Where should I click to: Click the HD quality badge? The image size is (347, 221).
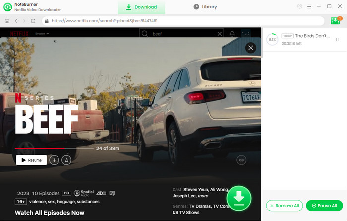pyautogui.click(x=66, y=193)
